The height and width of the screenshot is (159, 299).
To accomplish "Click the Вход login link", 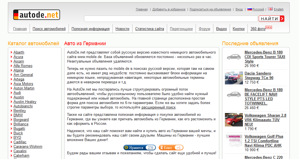I will [239, 9].
